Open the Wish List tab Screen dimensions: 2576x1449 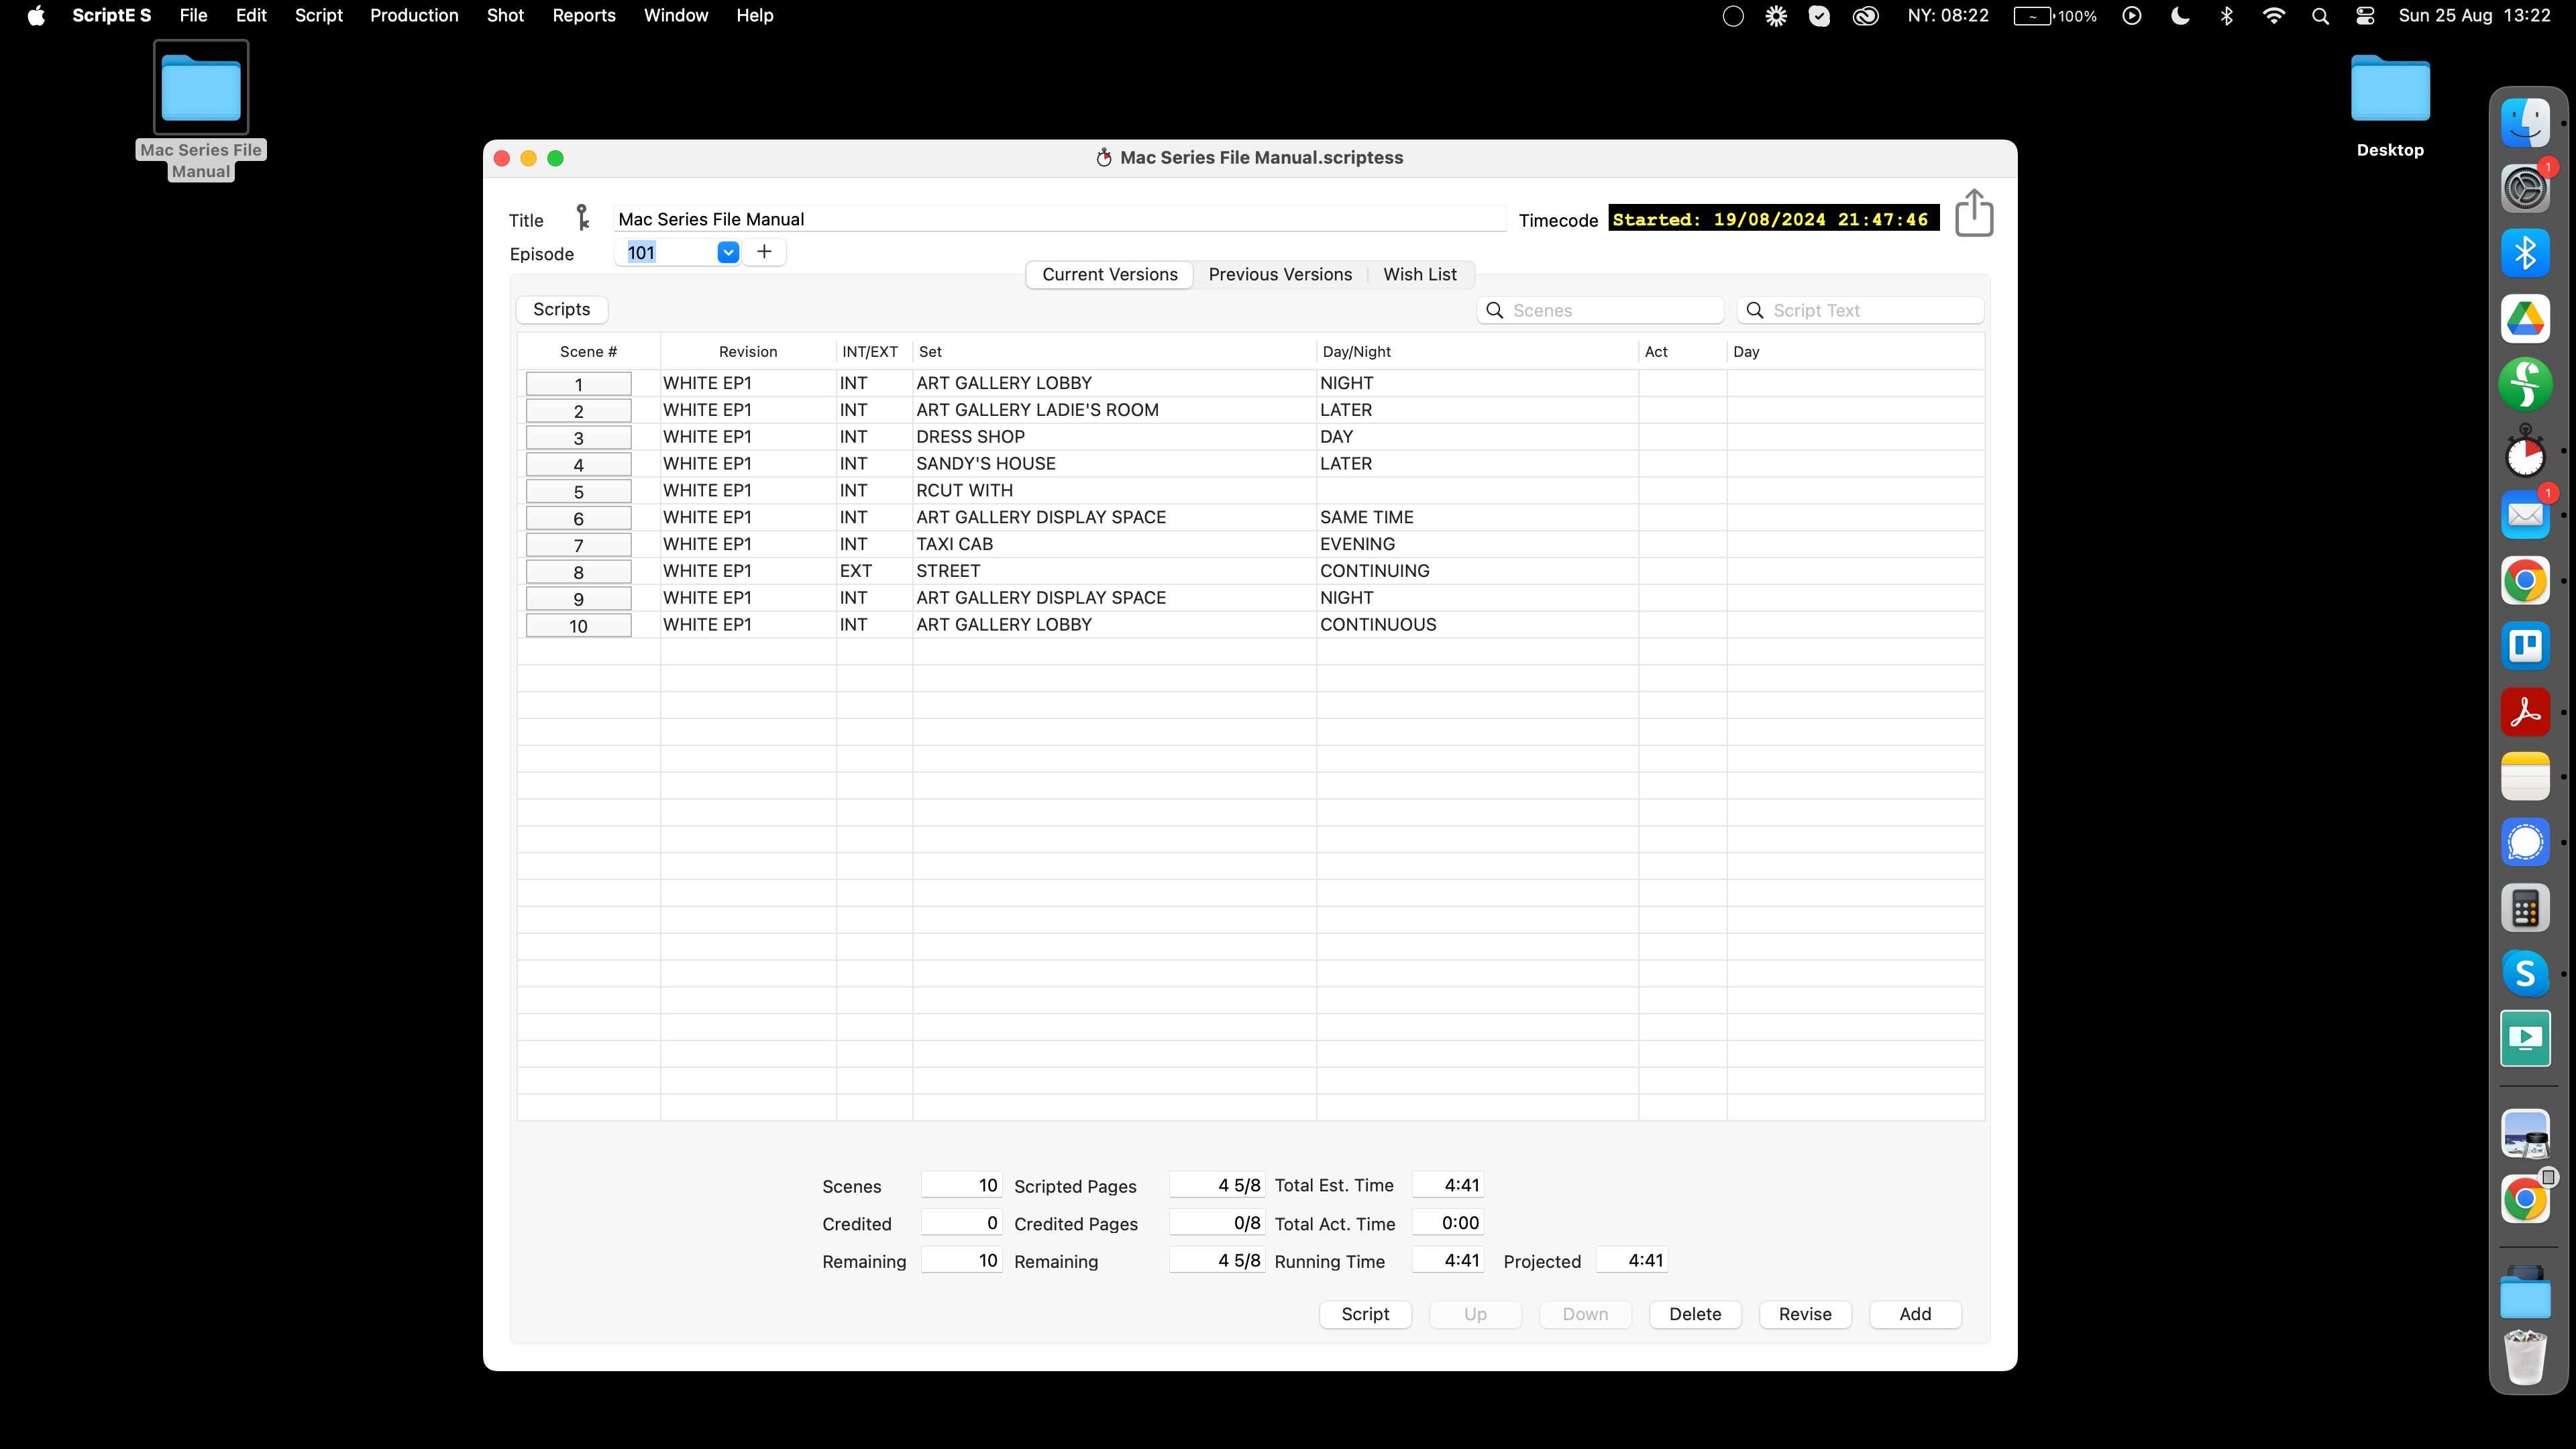[x=1419, y=274]
